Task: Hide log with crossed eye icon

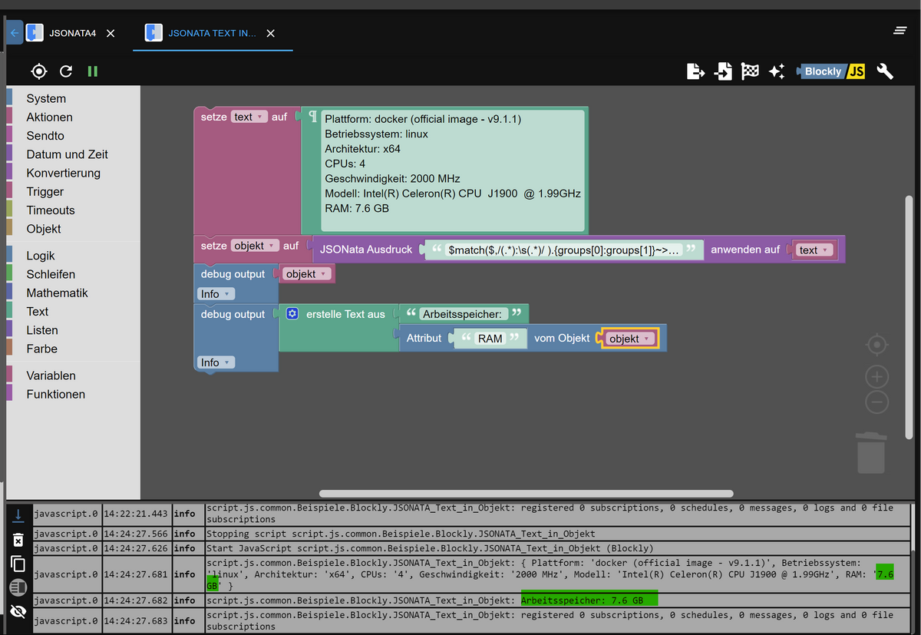Action: [18, 612]
